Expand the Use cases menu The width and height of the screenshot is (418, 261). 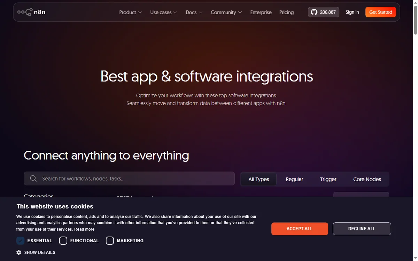tap(164, 12)
